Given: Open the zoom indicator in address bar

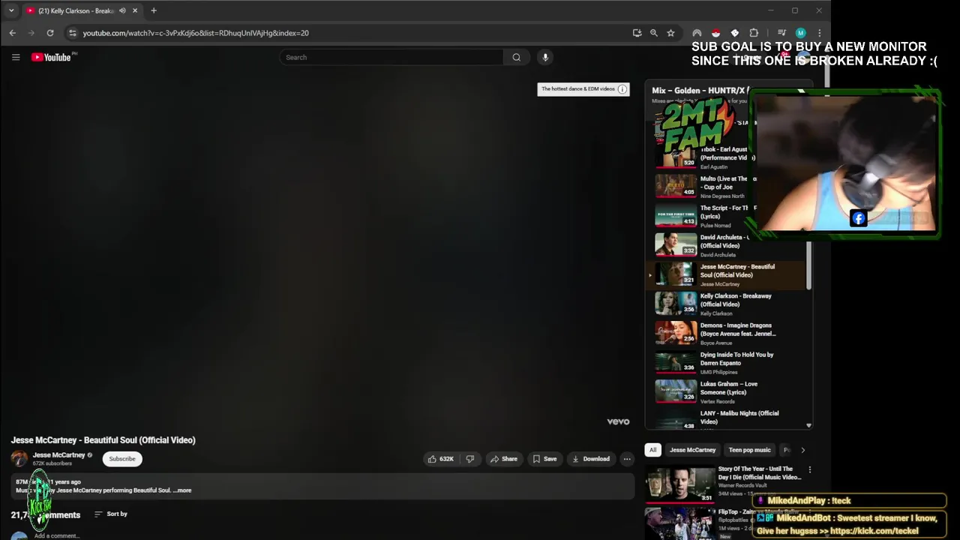Looking at the screenshot, I should [654, 33].
